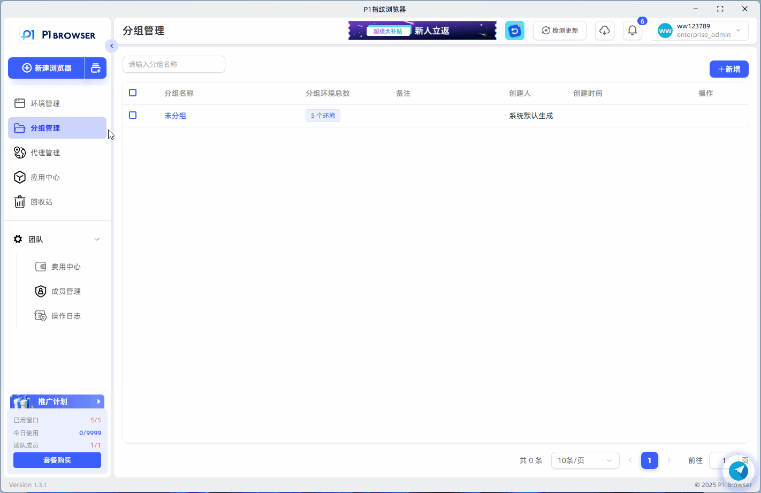Click the batch create icon beside 新建浏览器
Image resolution: width=761 pixels, height=493 pixels.
96,68
